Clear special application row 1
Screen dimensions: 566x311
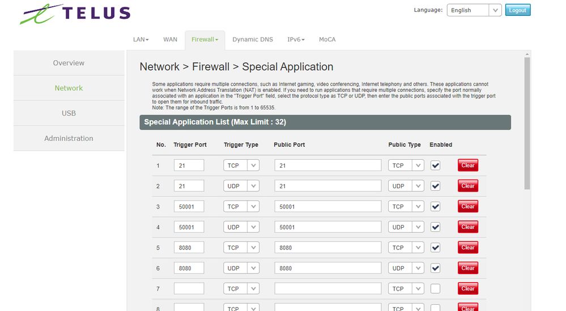click(467, 165)
